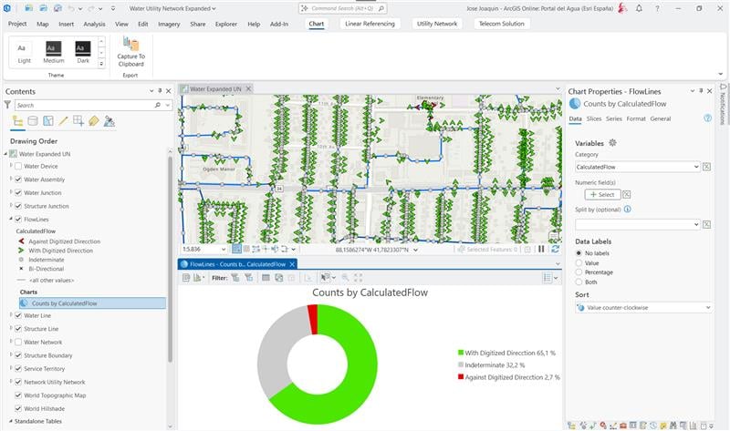This screenshot has width=730, height=431.
Task: Select the Medium chart theme
Action: click(x=54, y=53)
